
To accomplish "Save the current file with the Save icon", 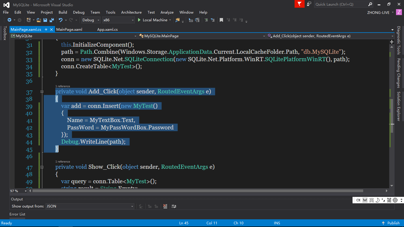I will coord(45,20).
